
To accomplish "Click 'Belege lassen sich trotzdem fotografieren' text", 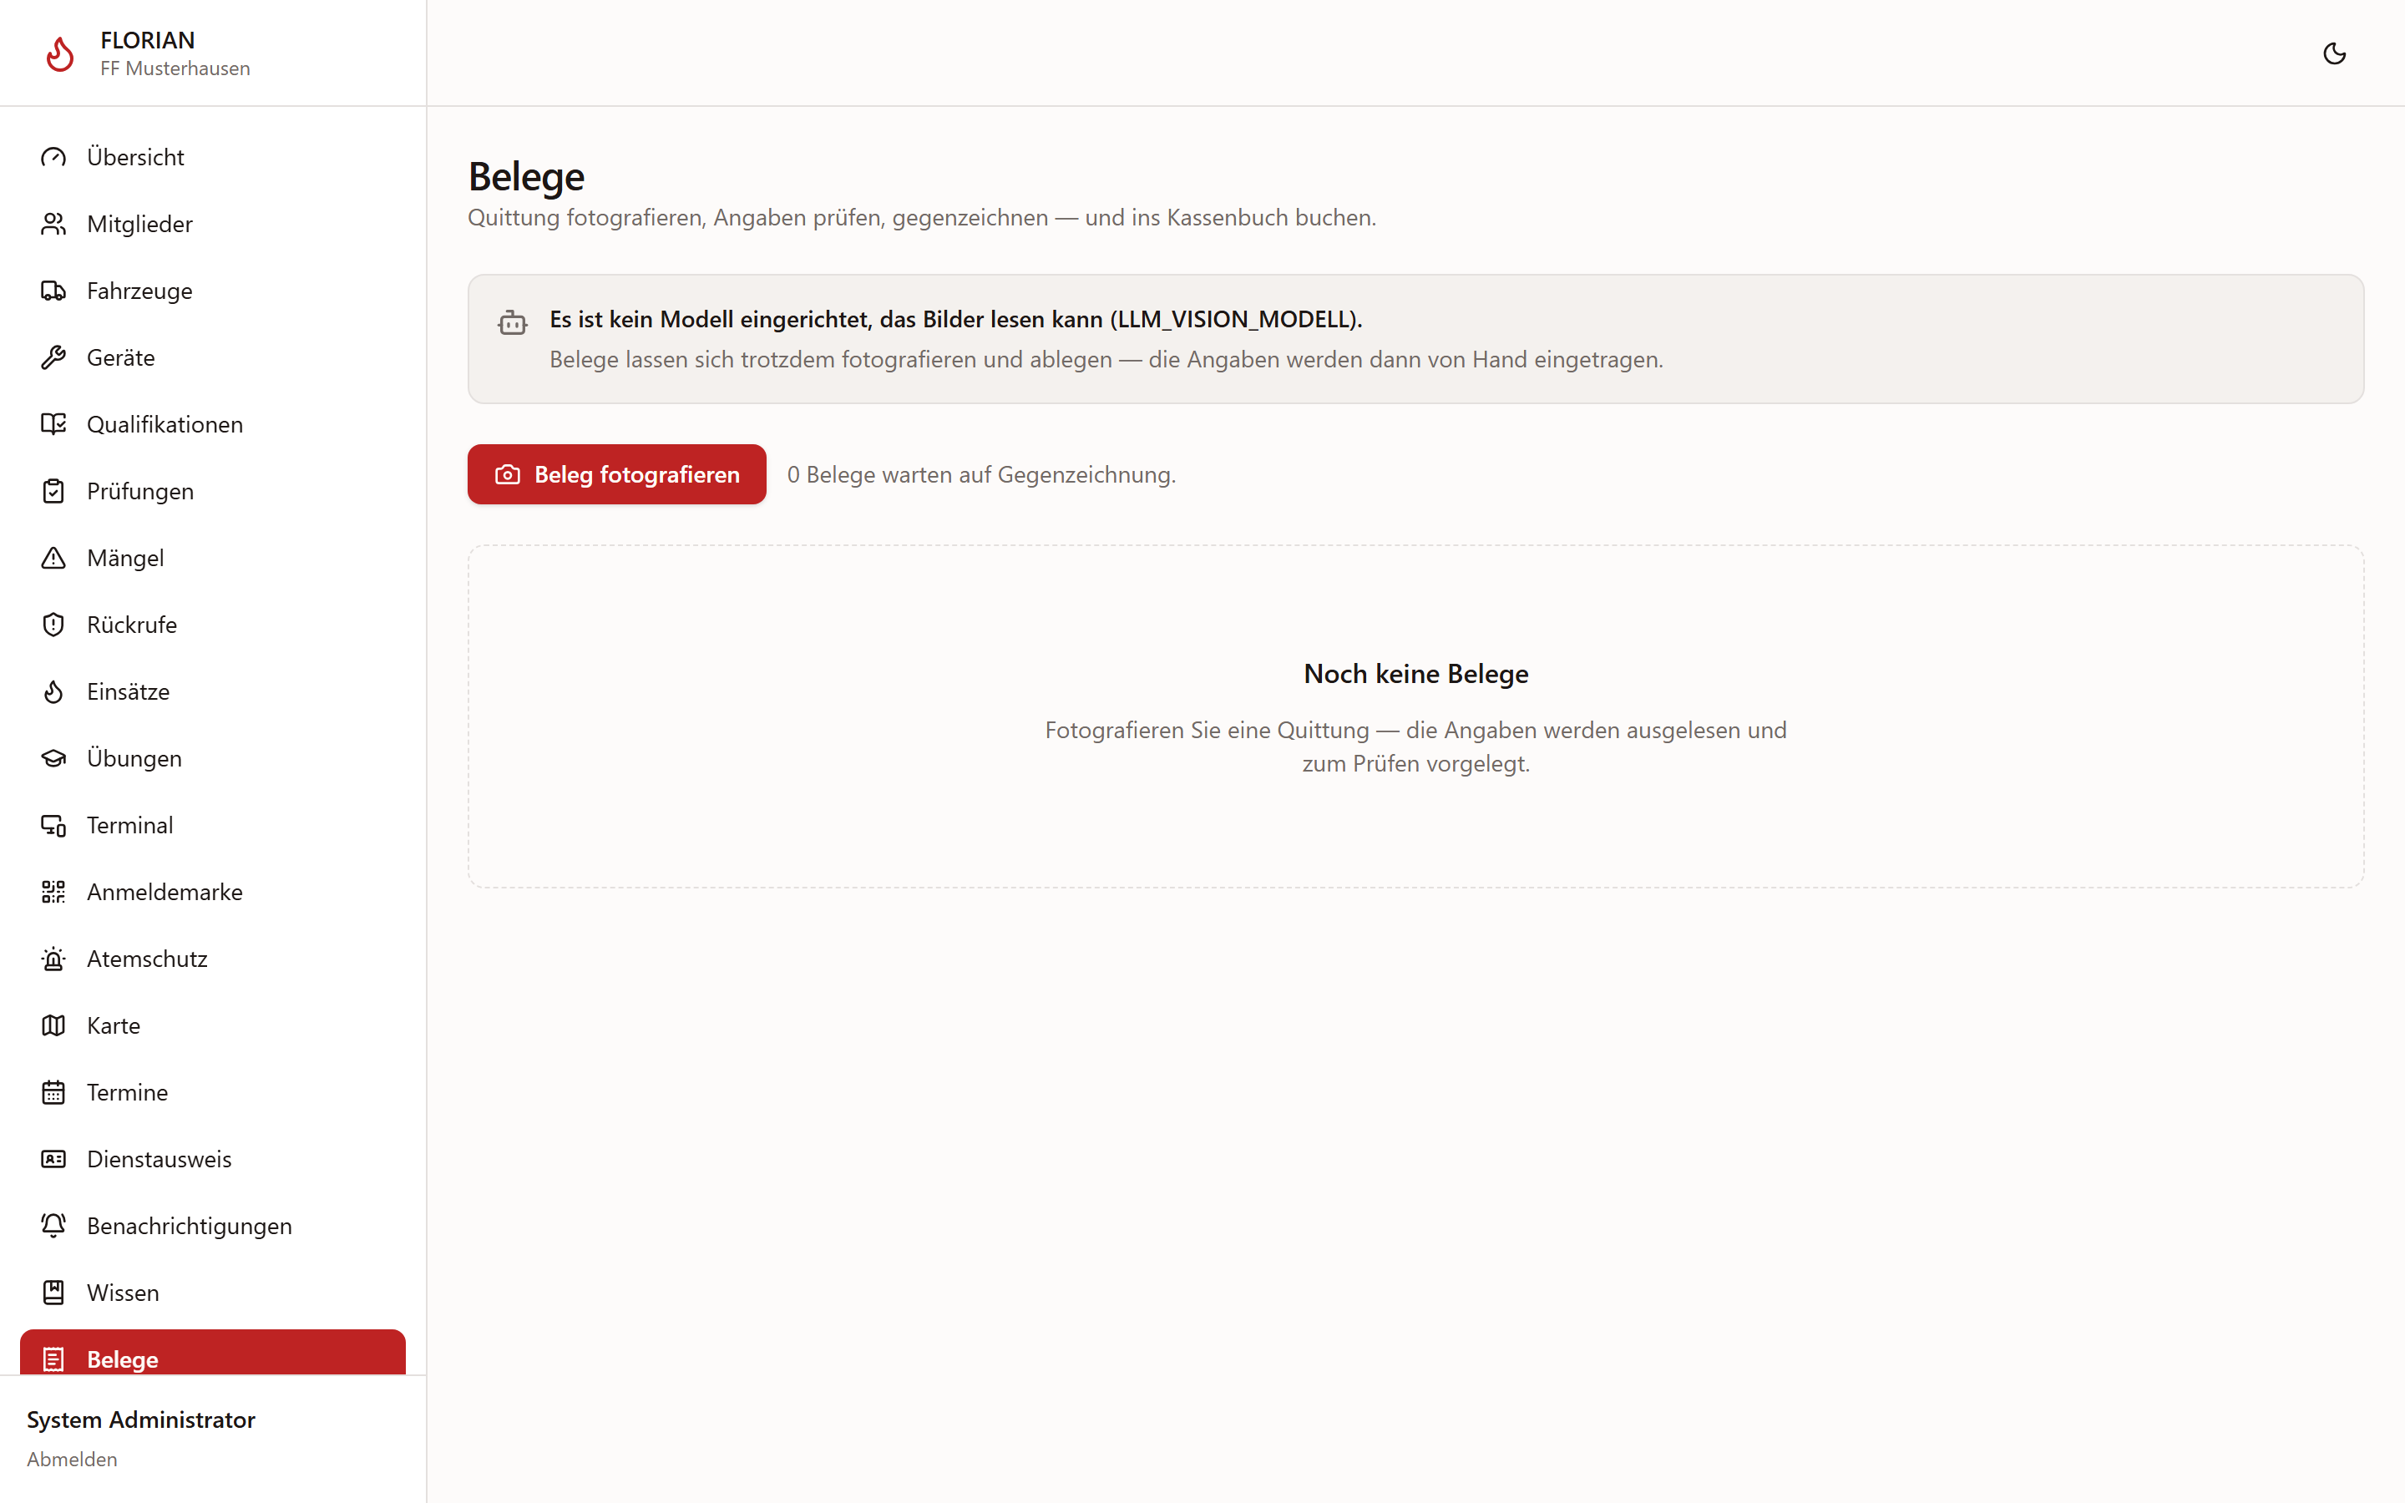I will [1106, 360].
